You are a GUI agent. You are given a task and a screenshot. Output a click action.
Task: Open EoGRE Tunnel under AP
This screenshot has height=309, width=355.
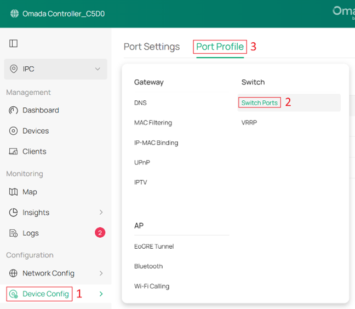click(x=154, y=247)
